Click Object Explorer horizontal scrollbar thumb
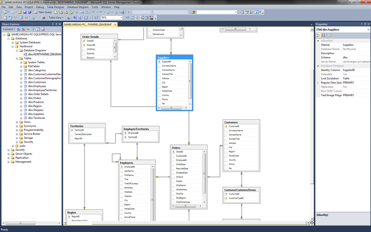This screenshot has width=371, height=232. click(x=20, y=223)
